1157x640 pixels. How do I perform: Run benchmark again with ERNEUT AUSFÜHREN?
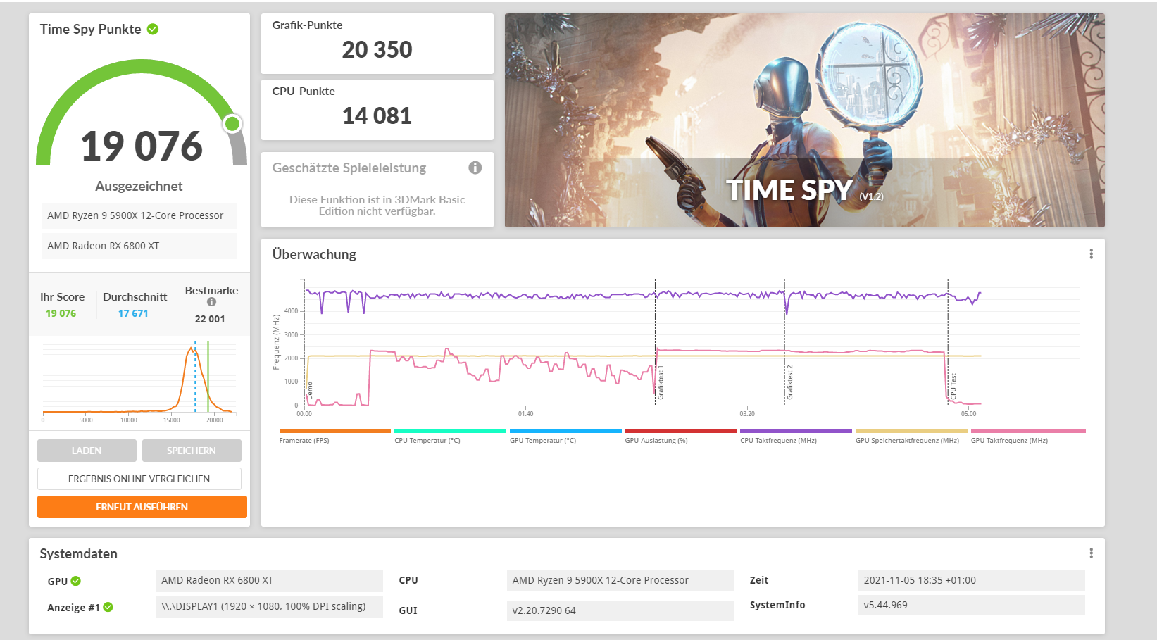pyautogui.click(x=142, y=507)
